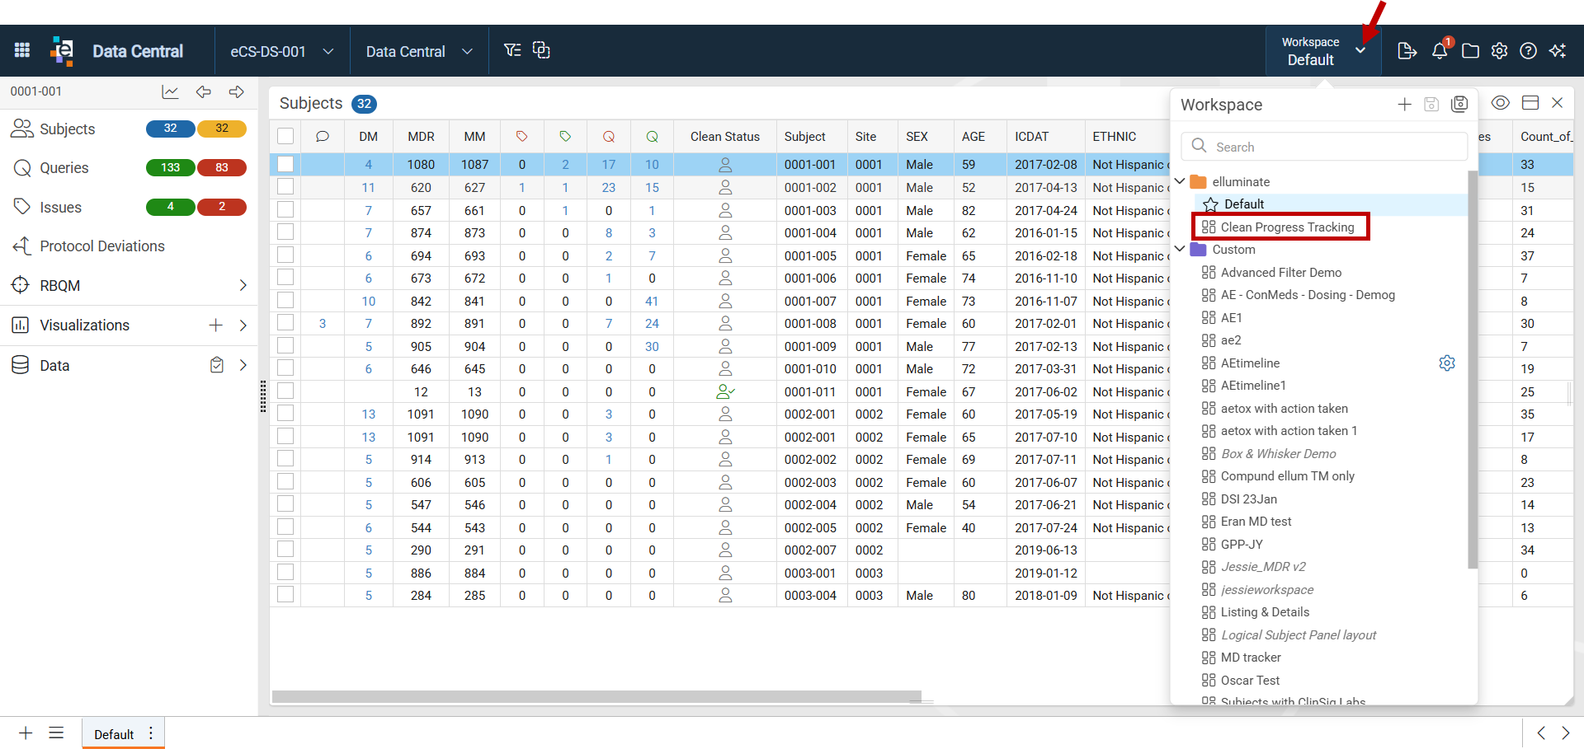1584x749 pixels.
Task: Click the AI sparkle icon in top bar
Action: click(x=1558, y=51)
